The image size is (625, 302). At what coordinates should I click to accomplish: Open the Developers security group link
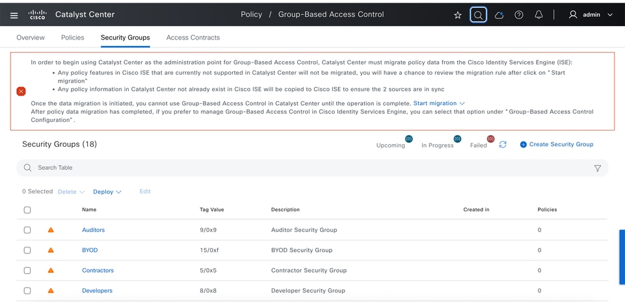tap(98, 291)
